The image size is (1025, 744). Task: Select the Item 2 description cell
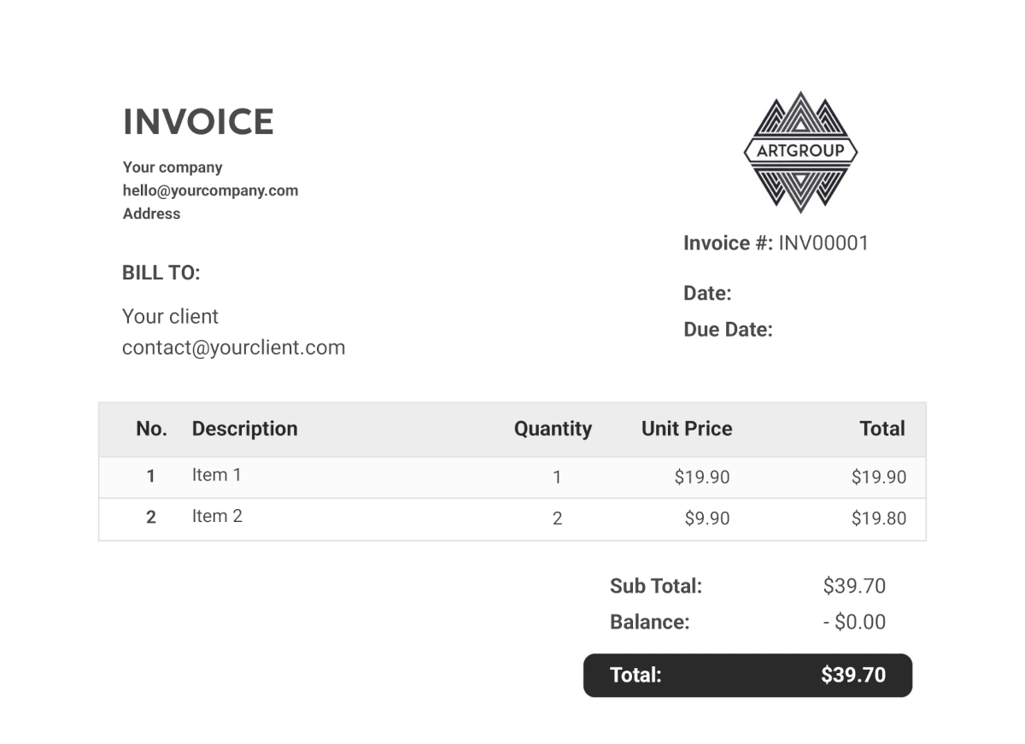tap(217, 516)
